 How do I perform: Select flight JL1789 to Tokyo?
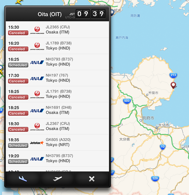pyautogui.click(x=57, y=46)
